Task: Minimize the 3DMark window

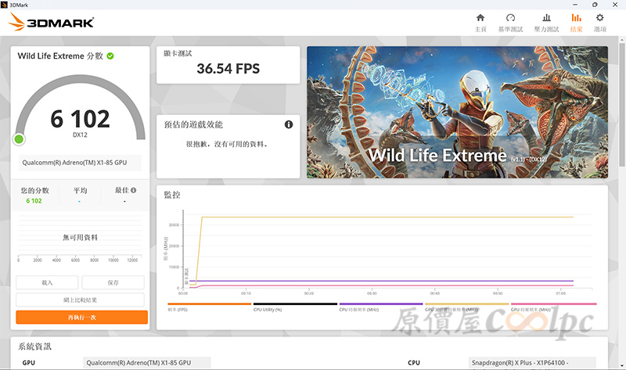Action: (x=575, y=5)
